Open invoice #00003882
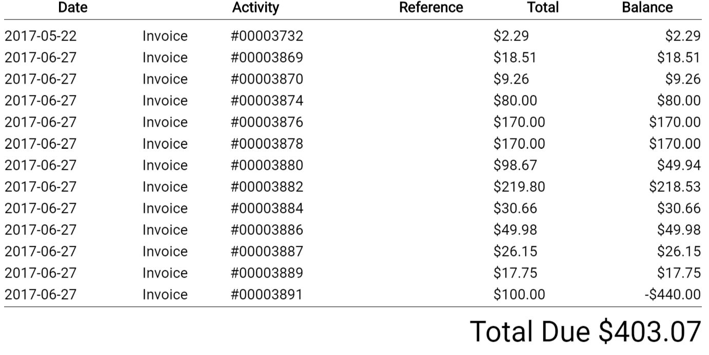This screenshot has height=355, width=709. pyautogui.click(x=267, y=187)
